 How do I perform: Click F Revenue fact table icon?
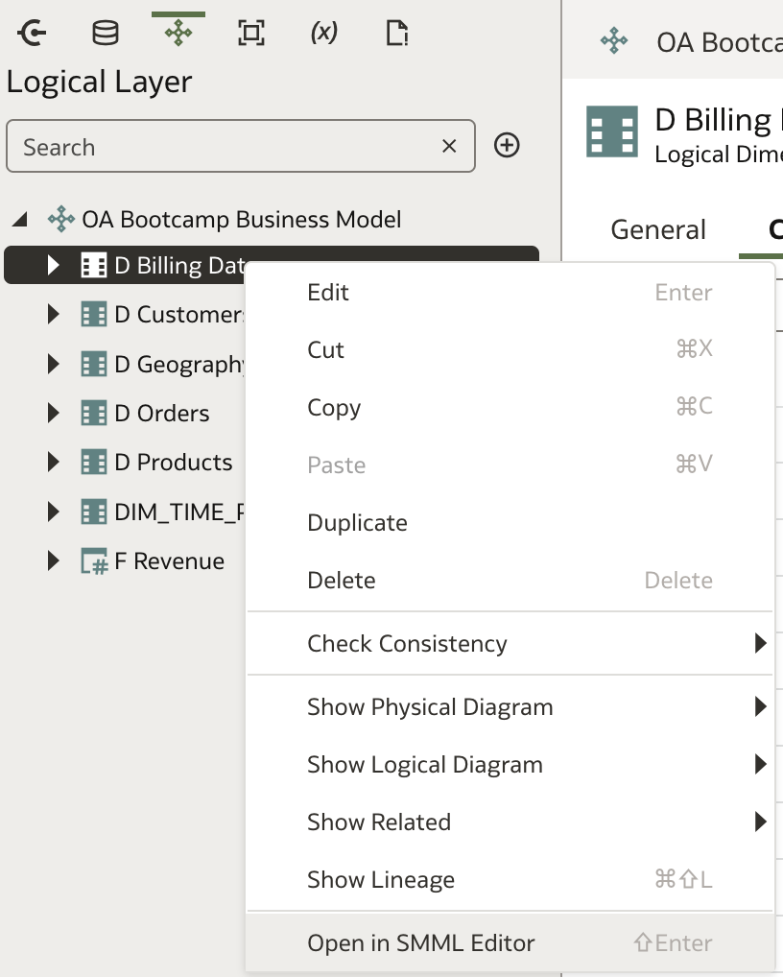(x=95, y=561)
